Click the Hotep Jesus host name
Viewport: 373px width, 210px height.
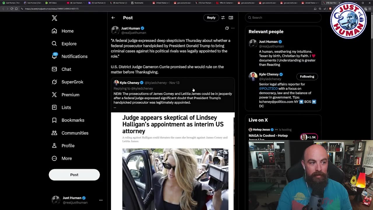(261, 129)
